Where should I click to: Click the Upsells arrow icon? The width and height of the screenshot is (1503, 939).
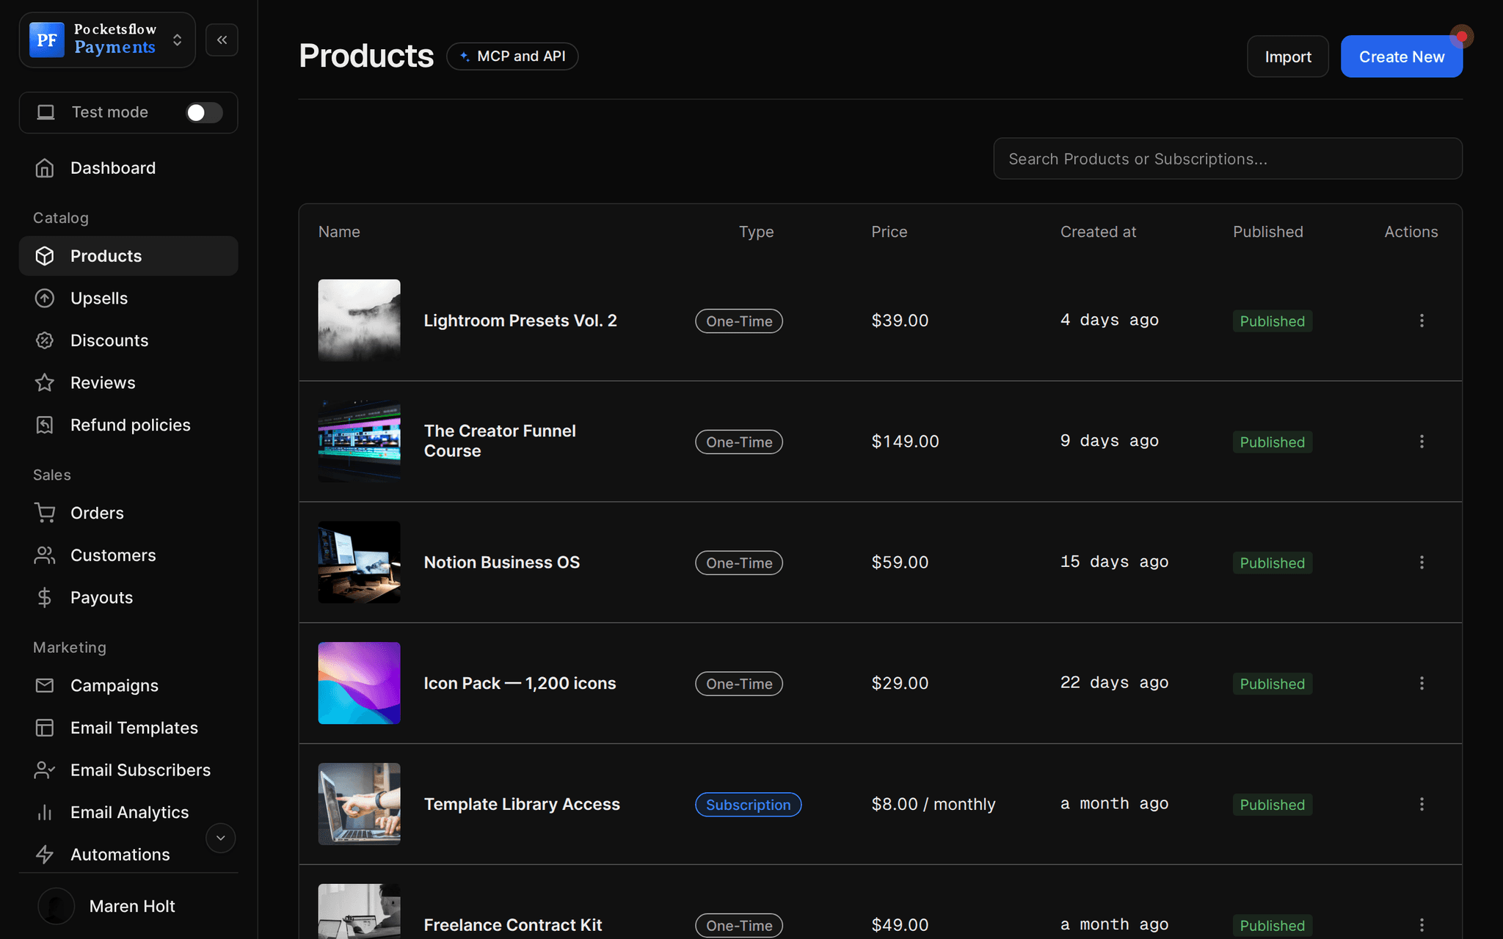[x=45, y=299]
